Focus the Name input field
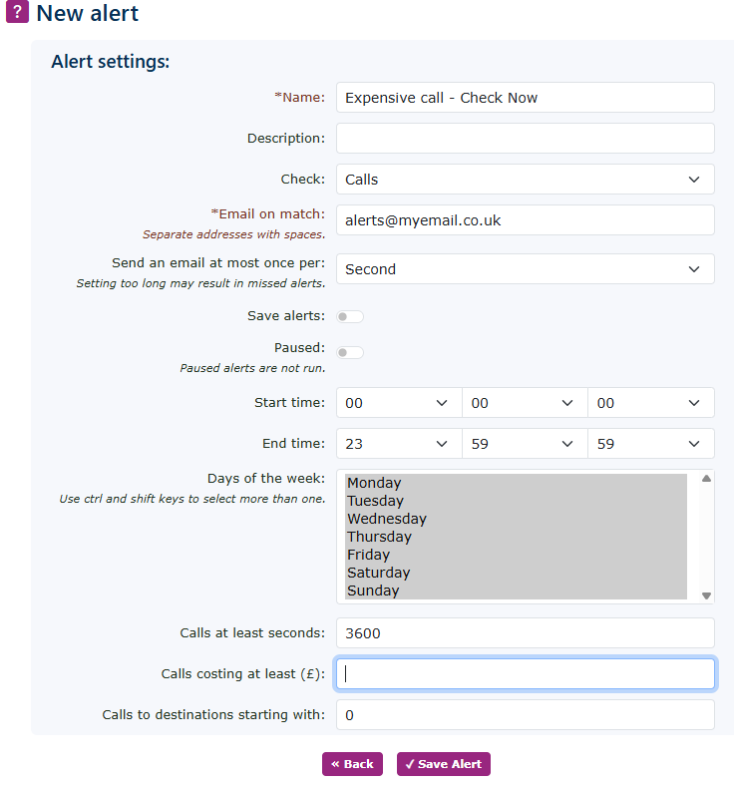The height and width of the screenshot is (786, 734). [x=526, y=97]
